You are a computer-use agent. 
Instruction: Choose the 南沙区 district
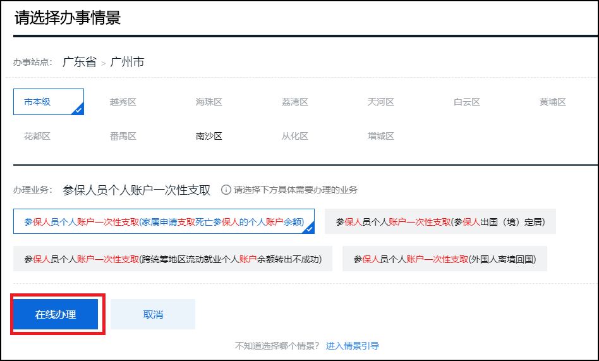[x=209, y=136]
